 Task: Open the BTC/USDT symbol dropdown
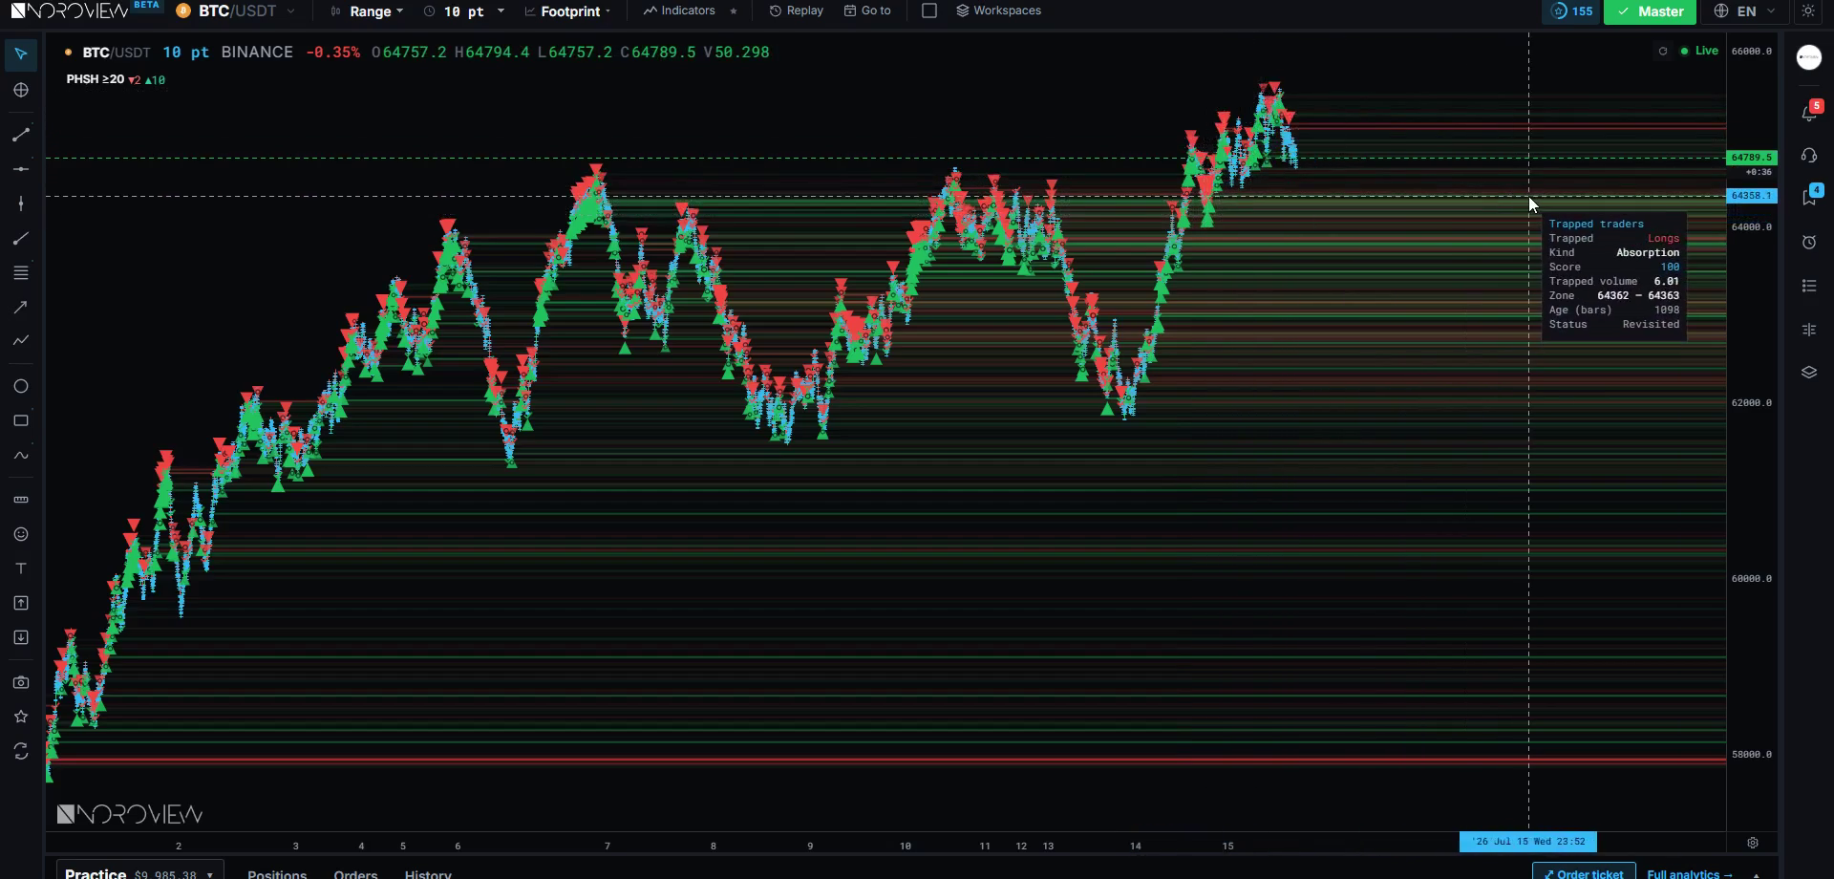click(236, 11)
